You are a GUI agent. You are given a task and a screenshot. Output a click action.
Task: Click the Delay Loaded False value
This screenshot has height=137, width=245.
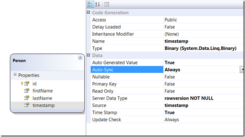click(170, 27)
